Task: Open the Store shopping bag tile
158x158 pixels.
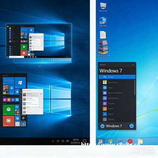Action: tap(12, 90)
